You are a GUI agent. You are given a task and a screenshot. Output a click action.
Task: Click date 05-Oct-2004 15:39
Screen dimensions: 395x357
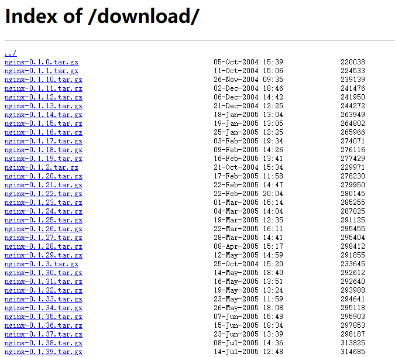248,62
